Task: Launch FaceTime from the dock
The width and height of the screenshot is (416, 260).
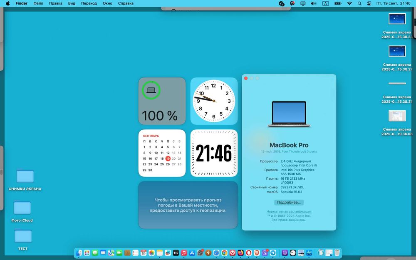Action: 119,253
